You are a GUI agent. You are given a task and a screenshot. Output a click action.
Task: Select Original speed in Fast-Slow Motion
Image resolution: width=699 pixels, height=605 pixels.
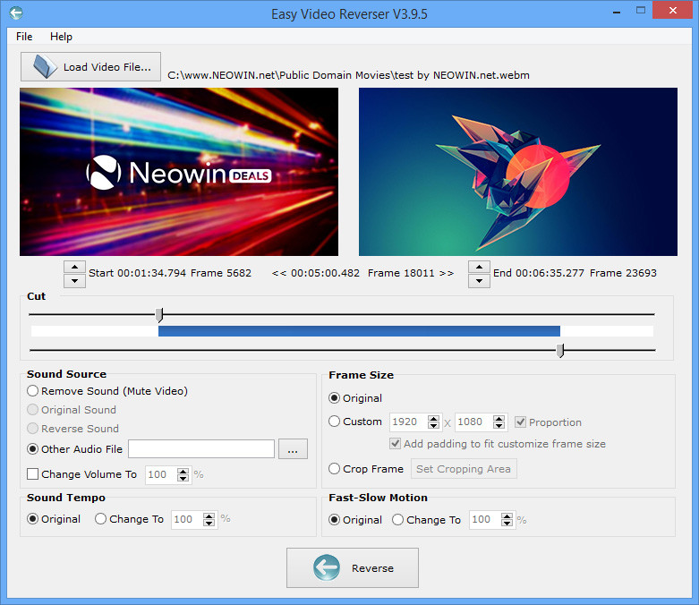click(x=335, y=520)
